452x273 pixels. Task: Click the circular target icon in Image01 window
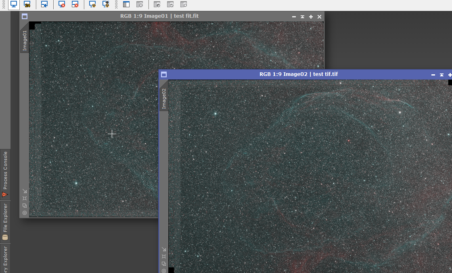tap(25, 213)
